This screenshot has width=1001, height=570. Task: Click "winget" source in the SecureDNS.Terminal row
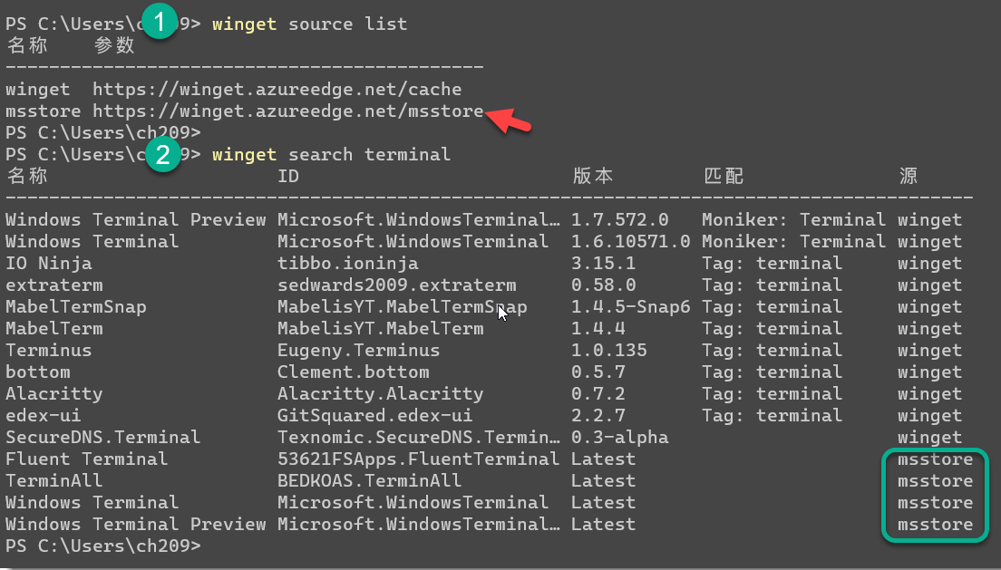[929, 437]
